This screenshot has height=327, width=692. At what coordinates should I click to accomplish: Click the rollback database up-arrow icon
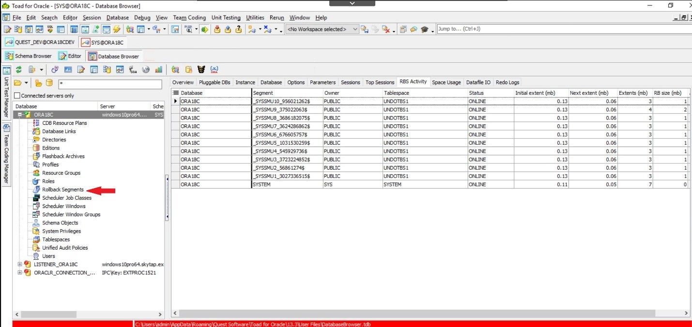(x=228, y=29)
